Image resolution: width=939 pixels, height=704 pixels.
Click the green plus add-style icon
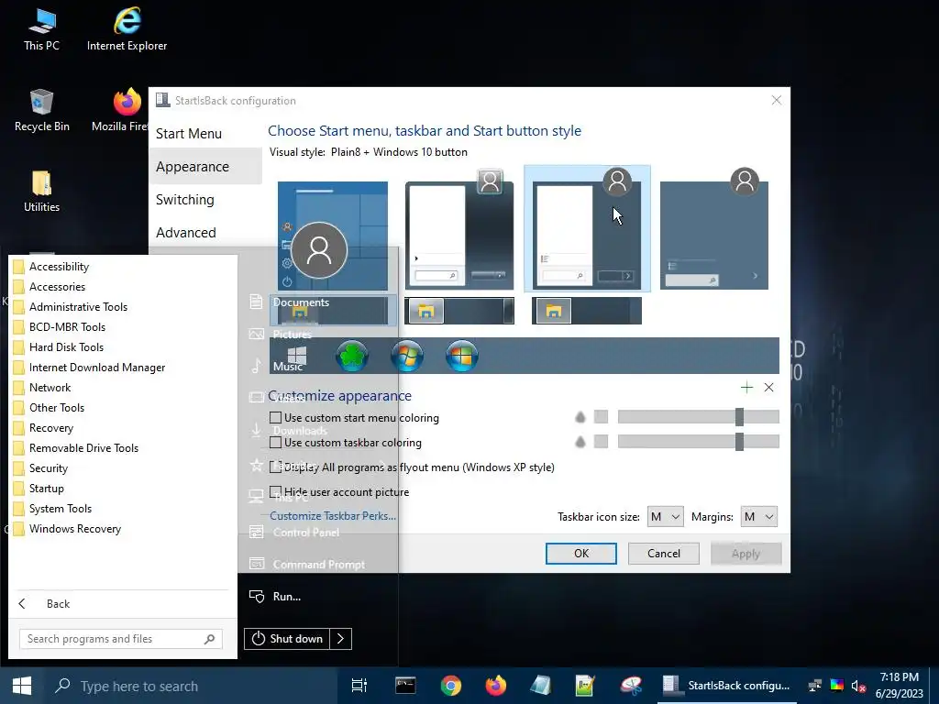point(746,388)
